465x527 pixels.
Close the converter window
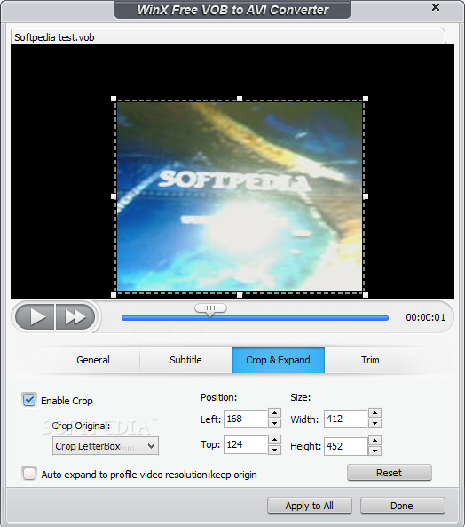click(436, 7)
